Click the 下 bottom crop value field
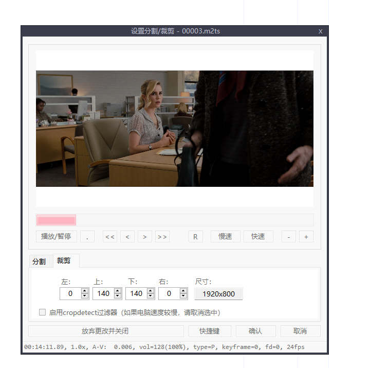 pos(136,293)
